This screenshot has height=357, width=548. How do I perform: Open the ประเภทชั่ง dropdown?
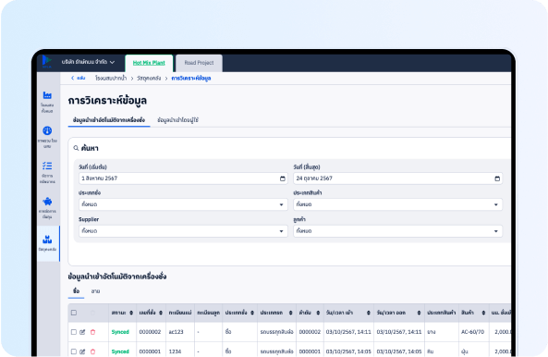pos(183,204)
